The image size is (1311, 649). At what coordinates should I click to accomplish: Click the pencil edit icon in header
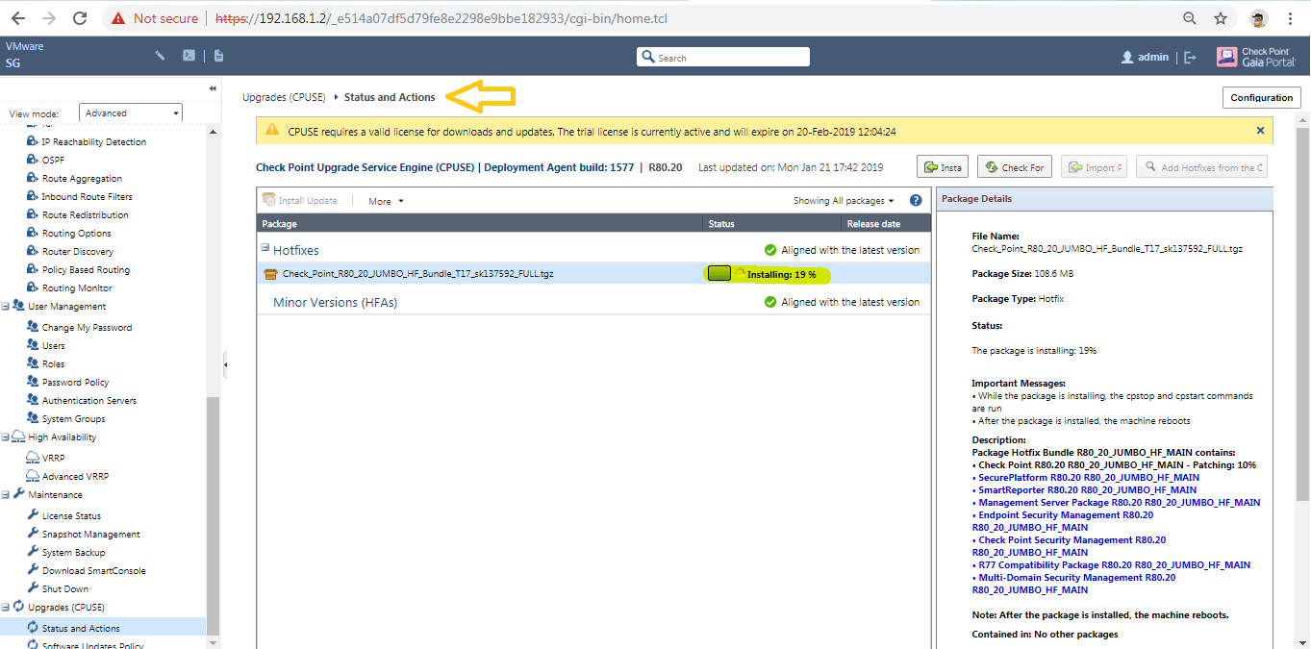pos(161,56)
